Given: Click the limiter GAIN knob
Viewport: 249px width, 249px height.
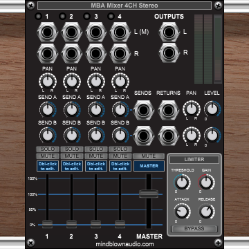Looking at the screenshot, I should pos(206,182).
